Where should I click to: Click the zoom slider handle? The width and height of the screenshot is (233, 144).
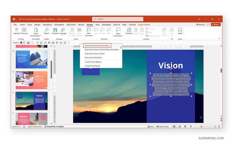pyautogui.click(x=201, y=126)
